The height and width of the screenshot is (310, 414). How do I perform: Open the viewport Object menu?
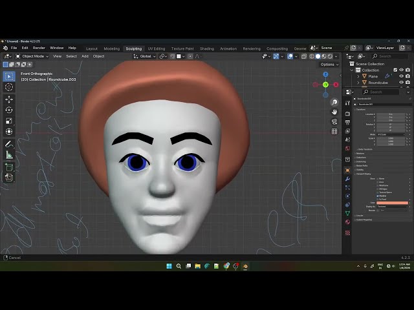tap(98, 56)
